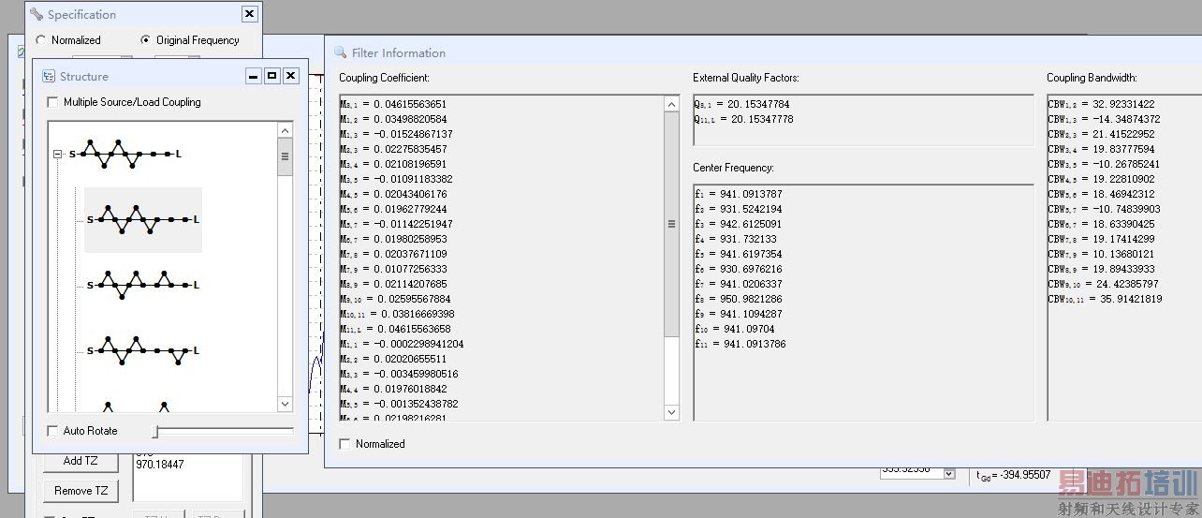
Task: Select the Original Frequency radio button
Action: (145, 40)
